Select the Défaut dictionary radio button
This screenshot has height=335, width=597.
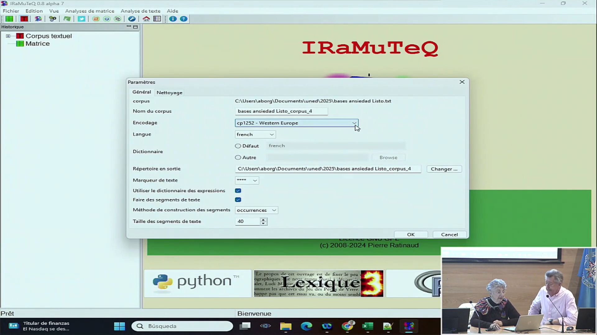(x=238, y=145)
